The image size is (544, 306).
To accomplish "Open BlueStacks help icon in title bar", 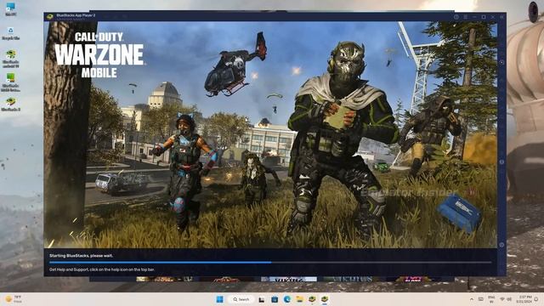I will (x=456, y=17).
